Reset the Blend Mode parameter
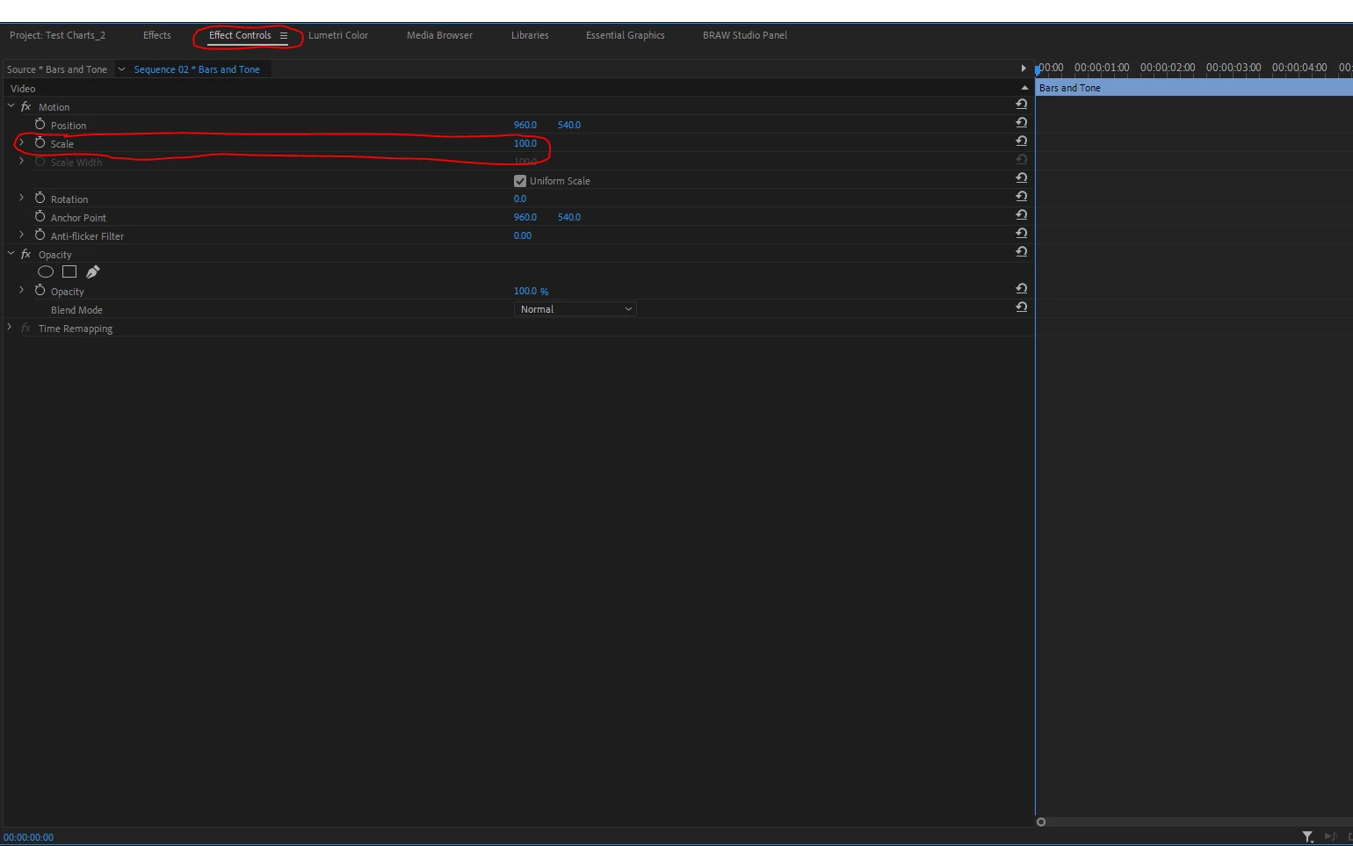This screenshot has height=846, width=1353. (1021, 307)
